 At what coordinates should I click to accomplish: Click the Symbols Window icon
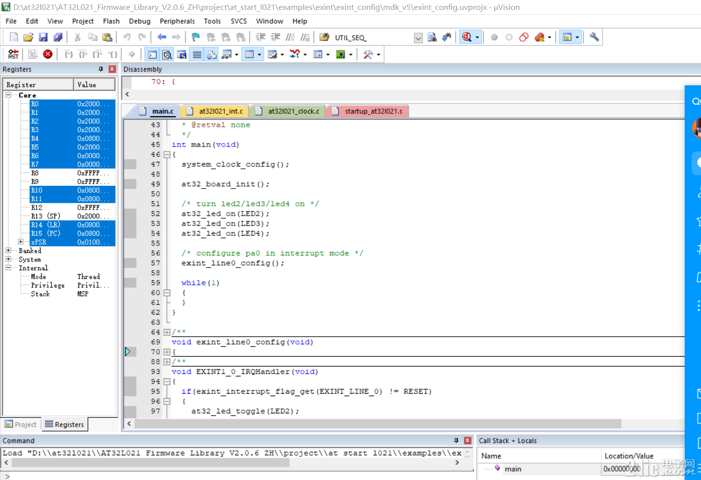182,54
